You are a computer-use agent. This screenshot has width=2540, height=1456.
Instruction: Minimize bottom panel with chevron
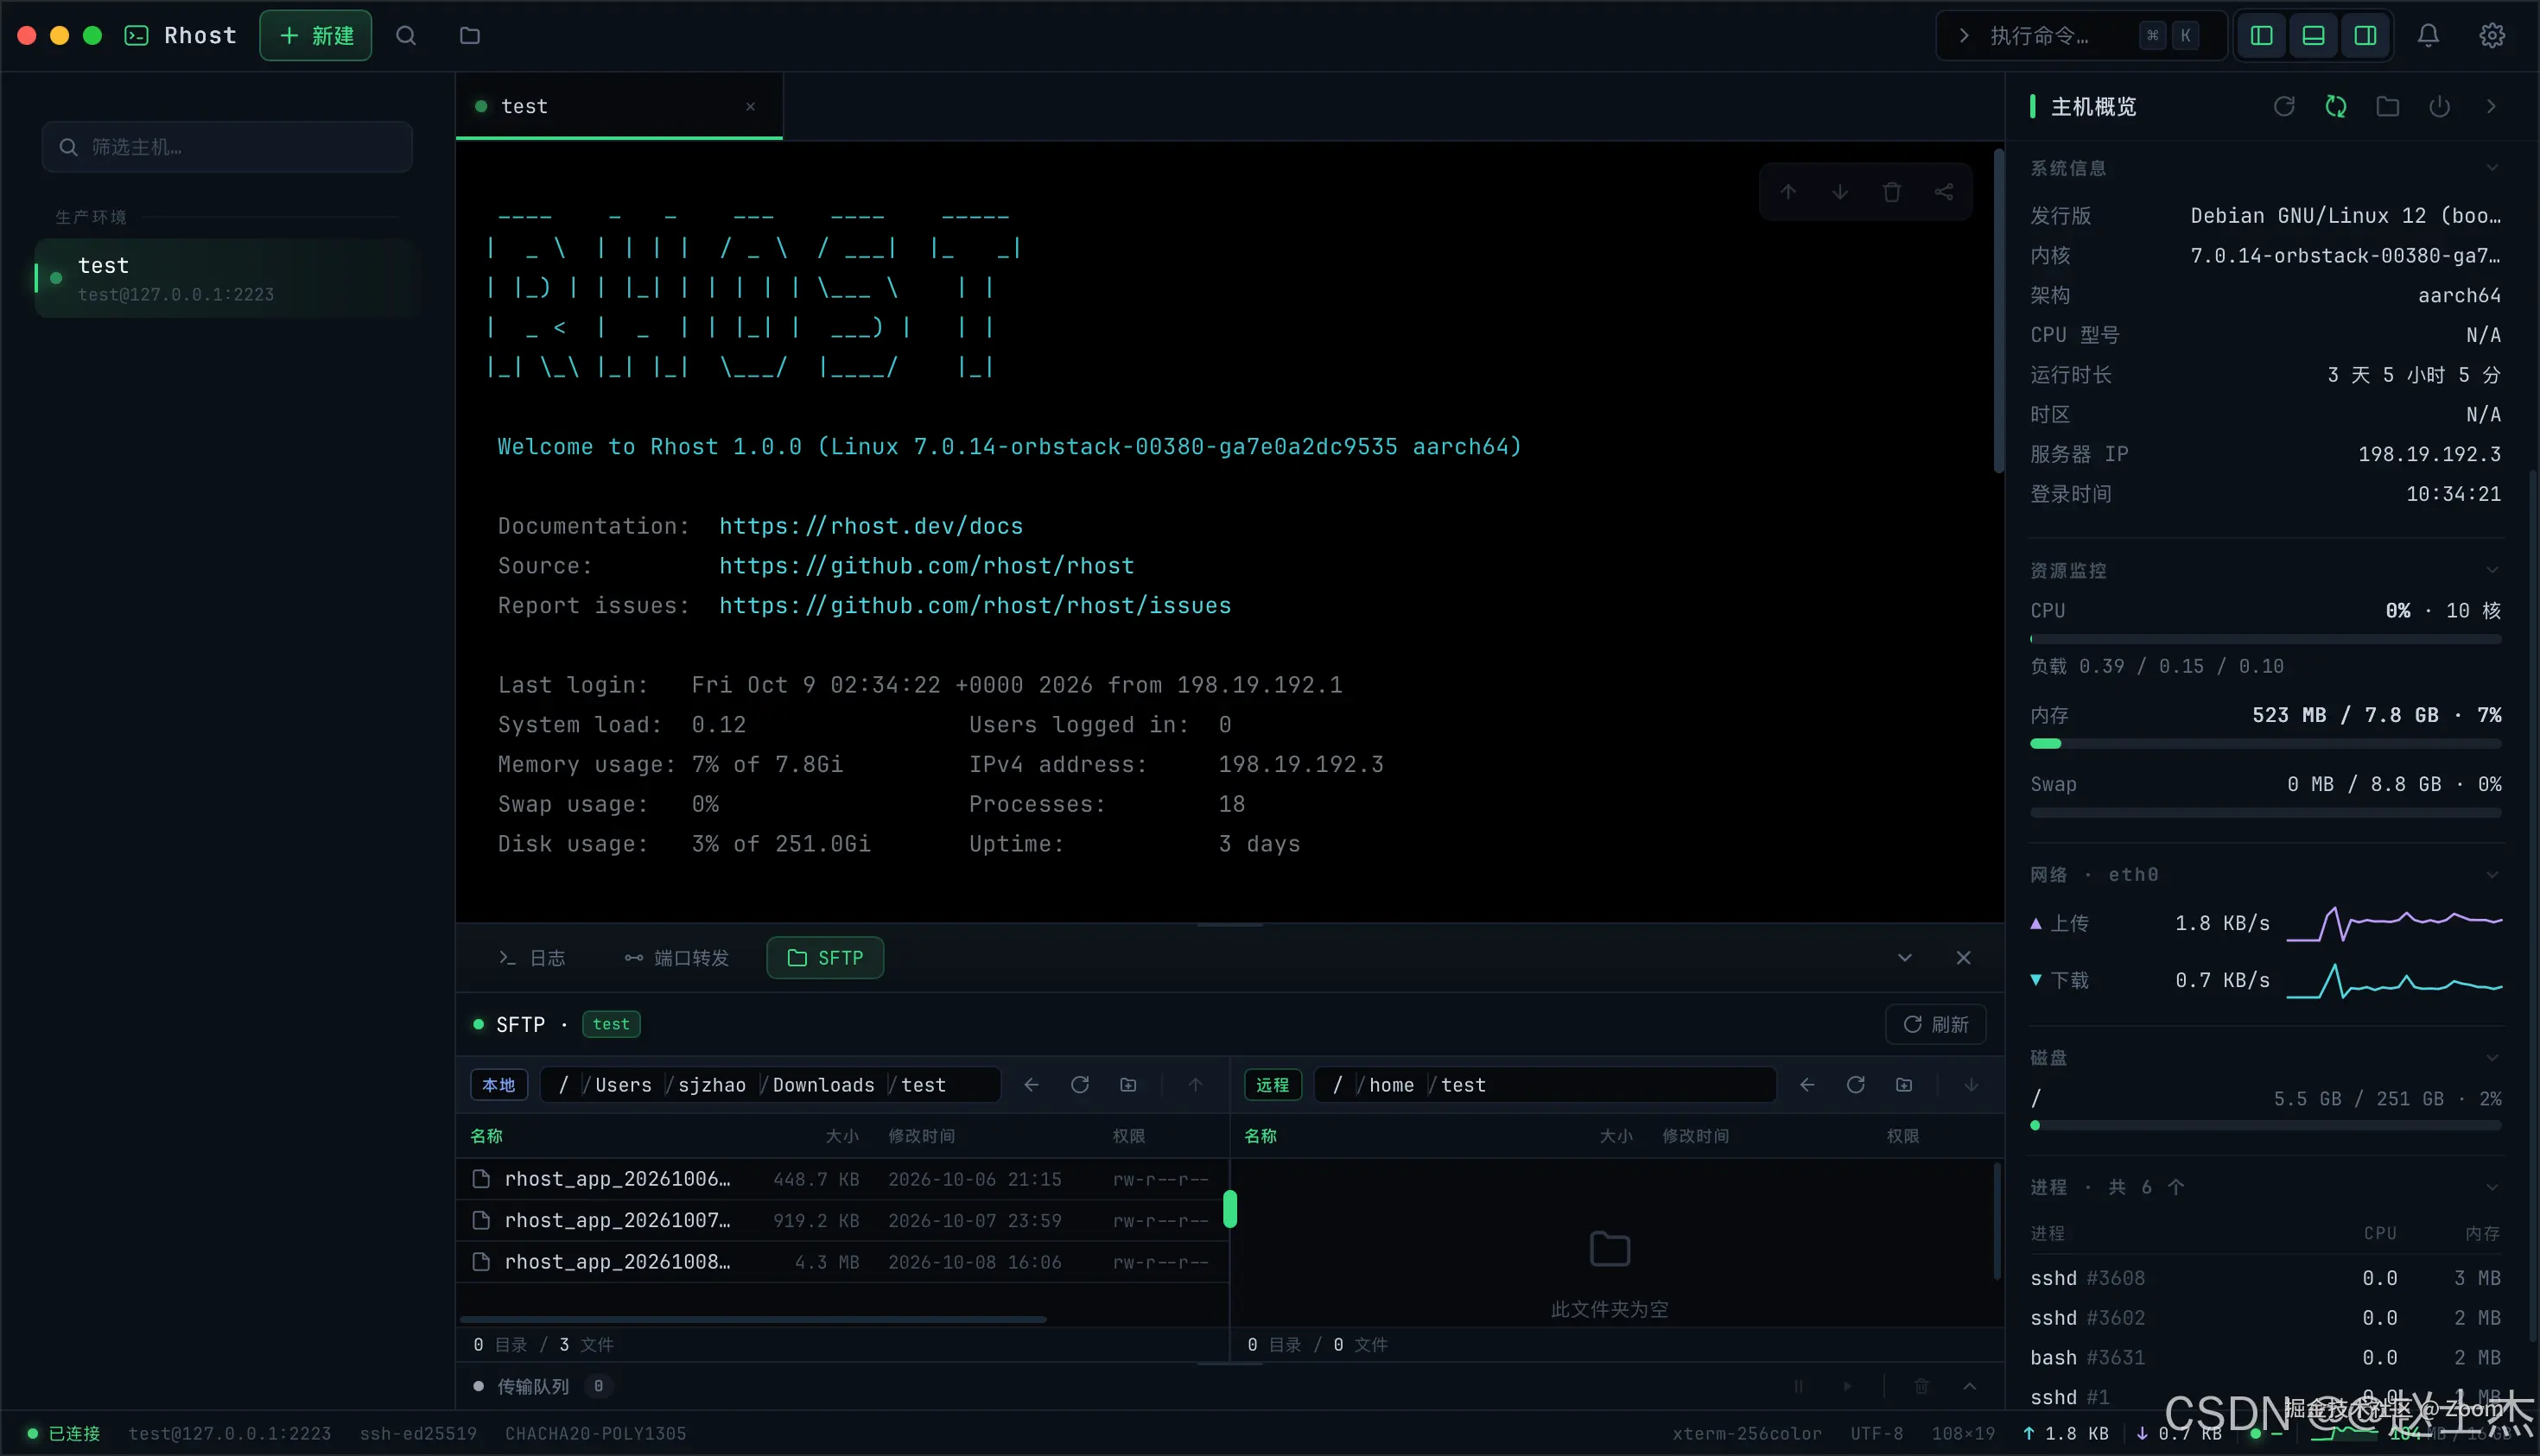[x=1905, y=958]
